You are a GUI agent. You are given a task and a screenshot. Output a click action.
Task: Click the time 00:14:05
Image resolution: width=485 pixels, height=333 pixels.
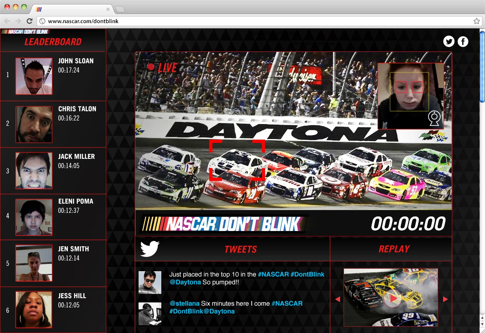tap(69, 166)
